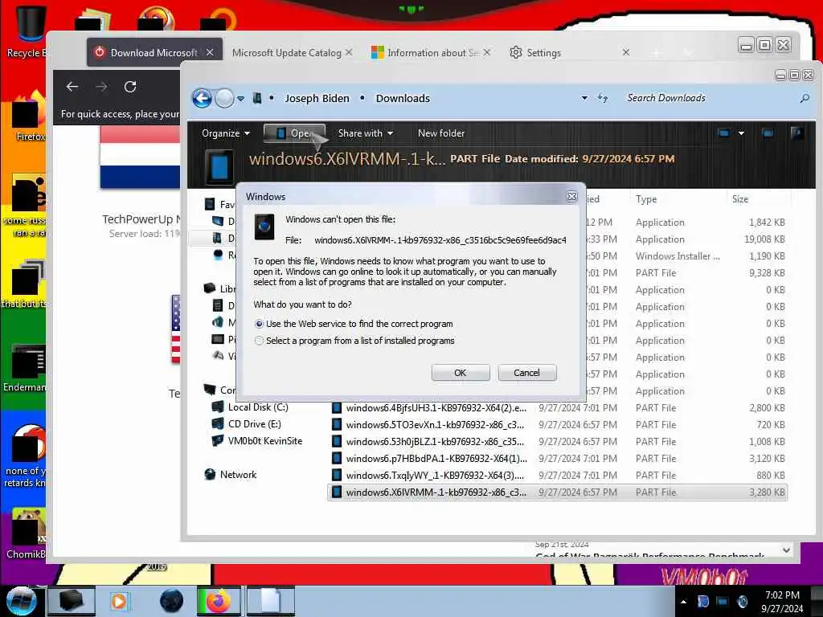823x617 pixels.
Task: Open recent locations dropdown arrow in Explorer
Action: [240, 98]
